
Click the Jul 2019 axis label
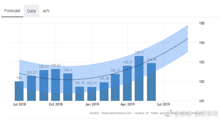(163, 104)
